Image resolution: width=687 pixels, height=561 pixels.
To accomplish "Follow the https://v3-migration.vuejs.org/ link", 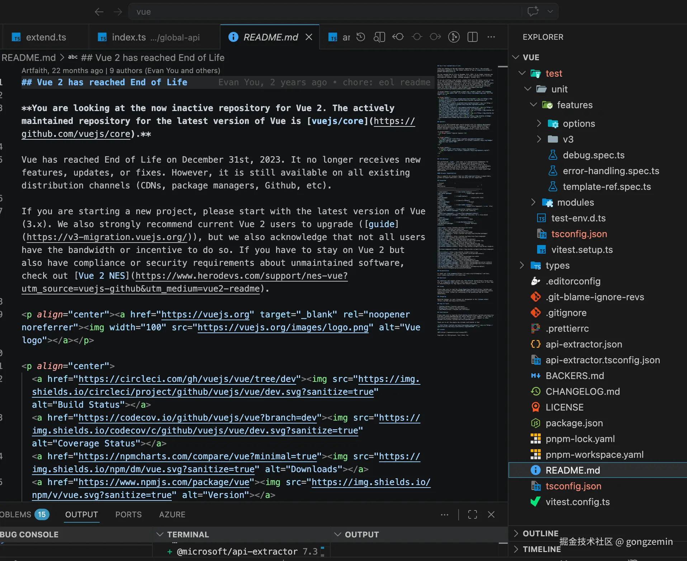I will pos(107,237).
